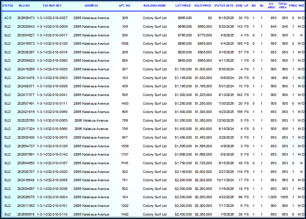Click the MLS NO. column header
Viewport: 306px width, 219px height.
(x=25, y=6)
